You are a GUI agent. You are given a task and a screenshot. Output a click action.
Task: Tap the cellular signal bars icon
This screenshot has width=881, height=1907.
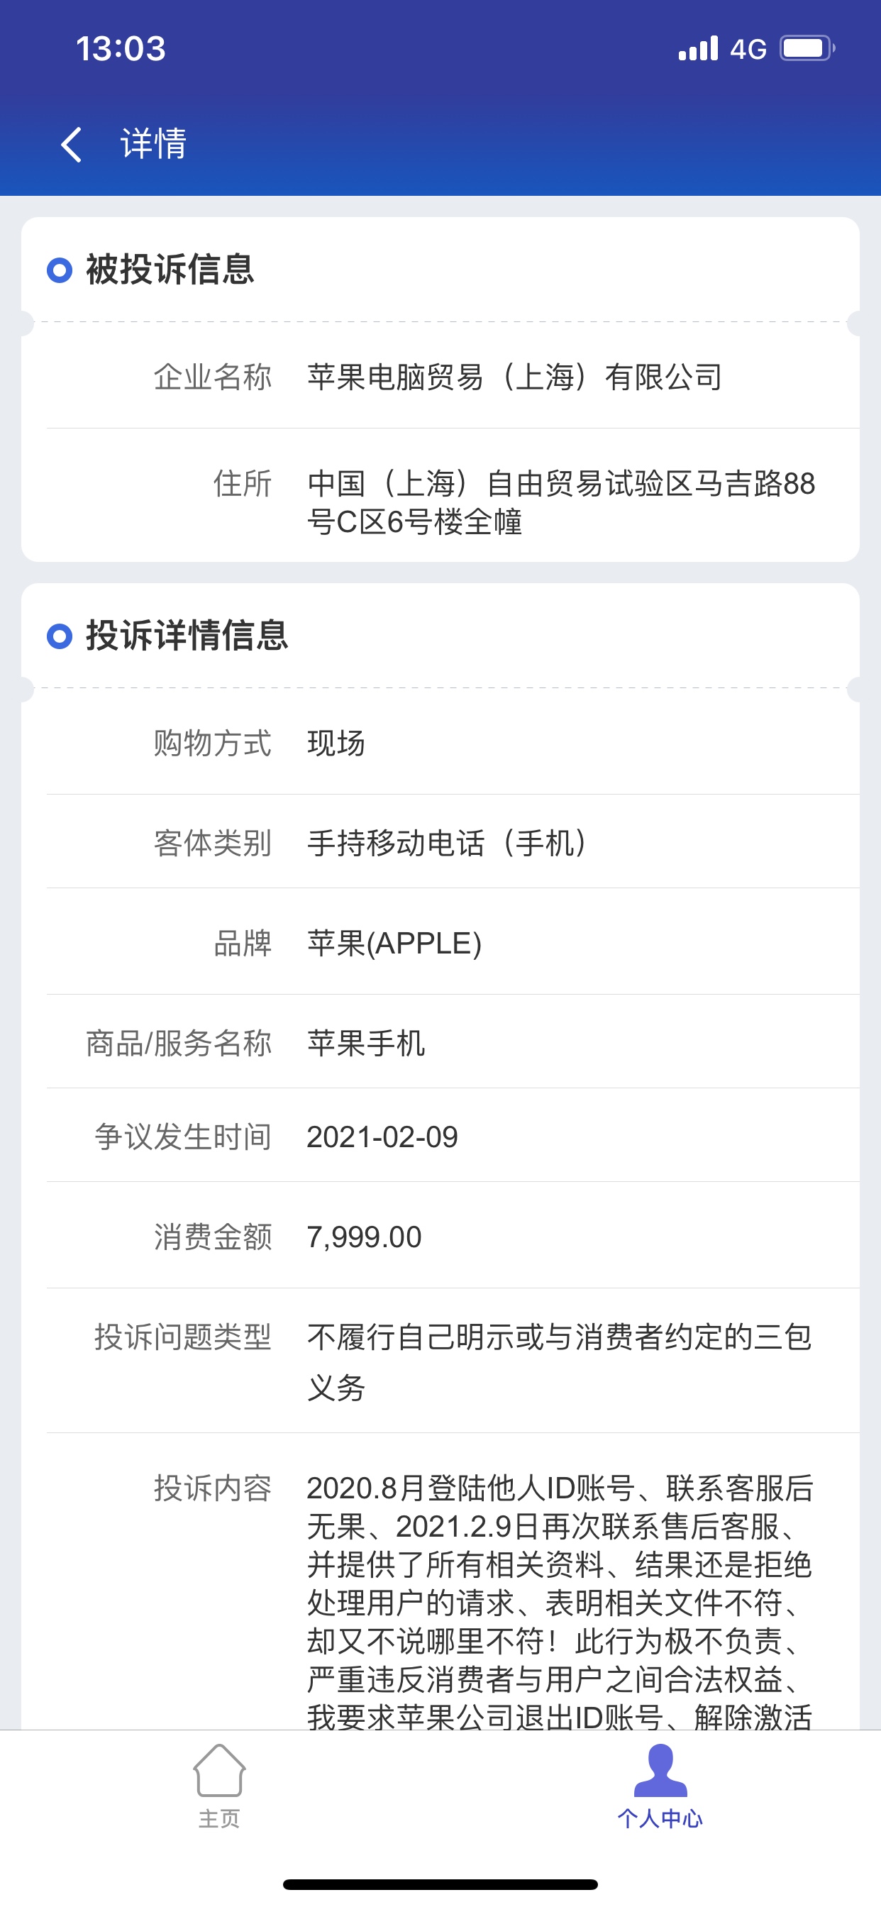pos(698,48)
